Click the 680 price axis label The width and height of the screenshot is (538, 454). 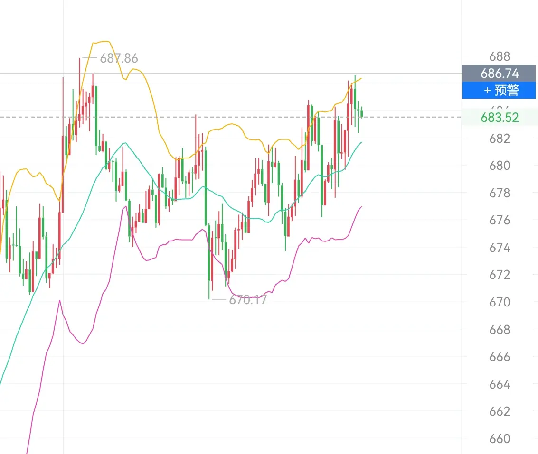500,166
